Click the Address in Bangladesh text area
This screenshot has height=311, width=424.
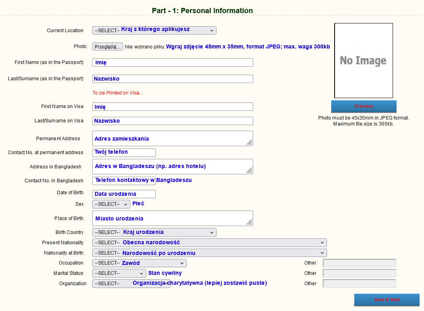(x=172, y=167)
